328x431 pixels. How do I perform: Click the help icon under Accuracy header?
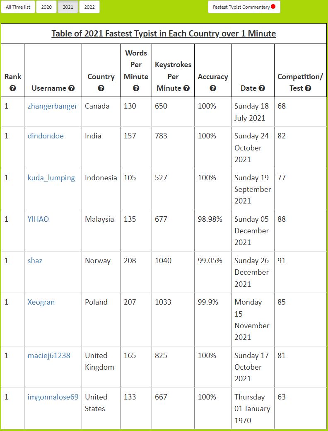pyautogui.click(x=213, y=88)
